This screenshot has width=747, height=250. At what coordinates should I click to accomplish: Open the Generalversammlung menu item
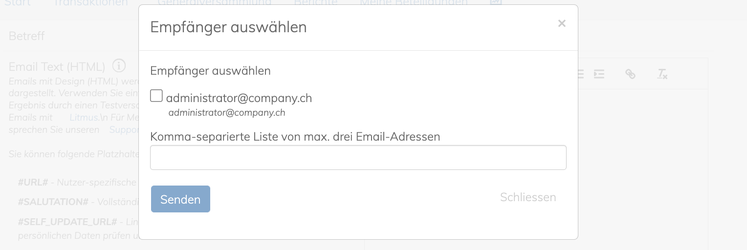[215, 3]
